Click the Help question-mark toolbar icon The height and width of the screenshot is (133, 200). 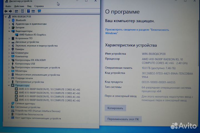[28, 11]
